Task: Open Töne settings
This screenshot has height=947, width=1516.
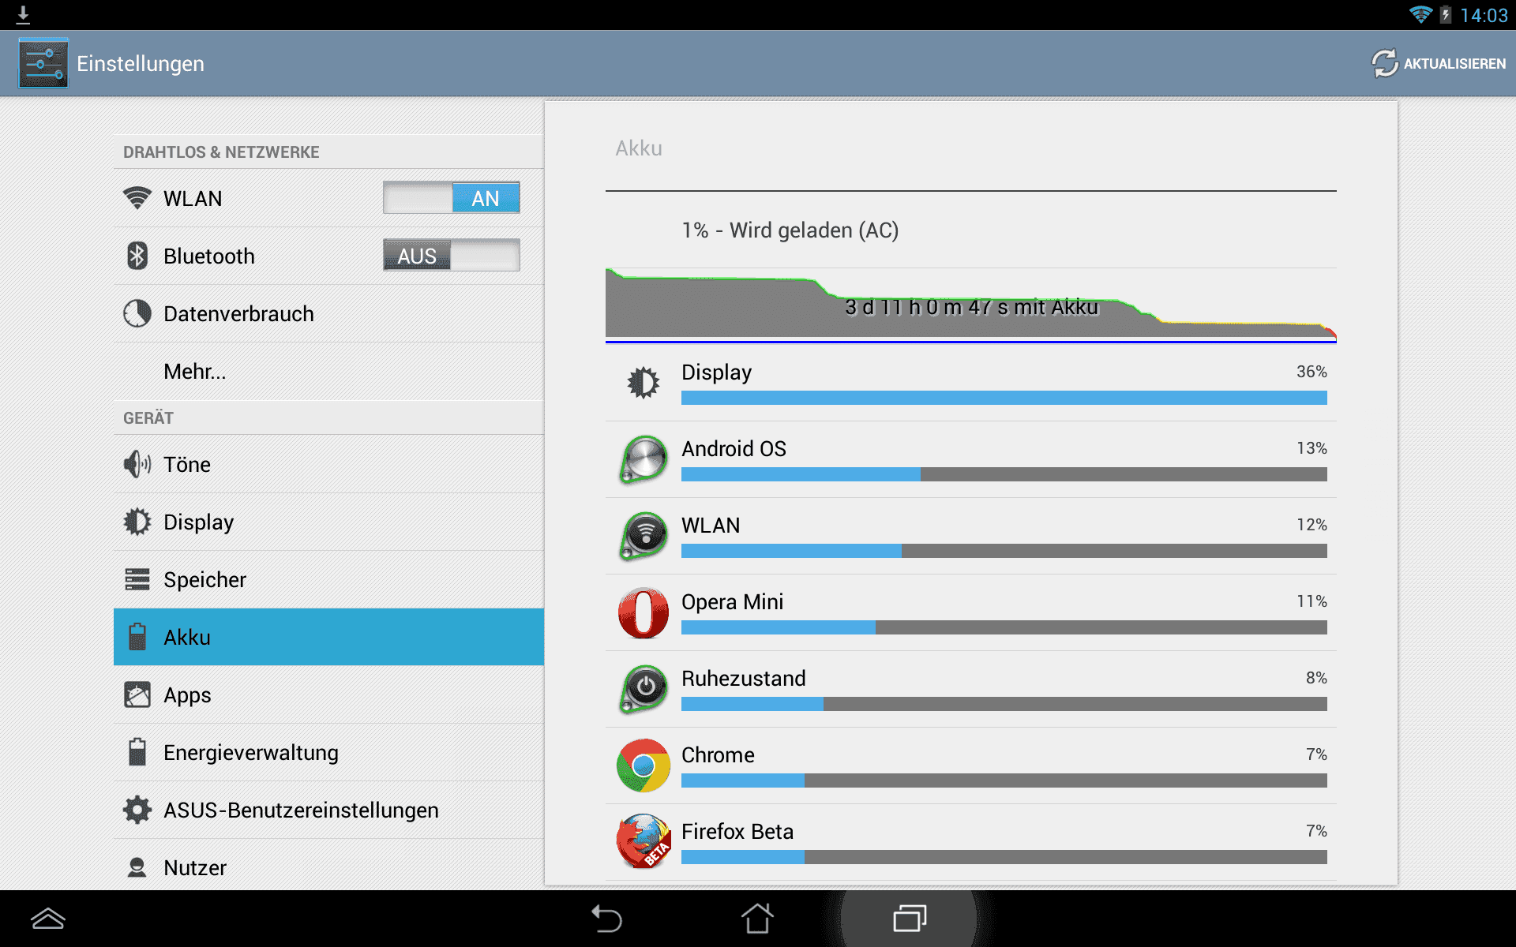Action: pyautogui.click(x=328, y=464)
